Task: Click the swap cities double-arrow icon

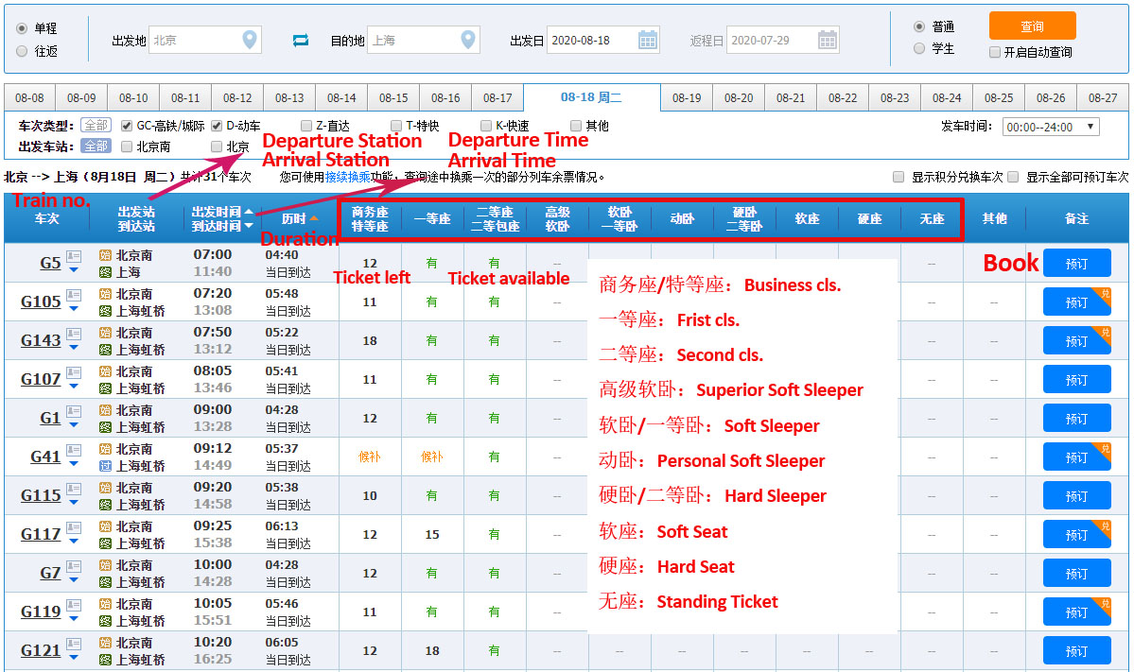Action: 301,40
